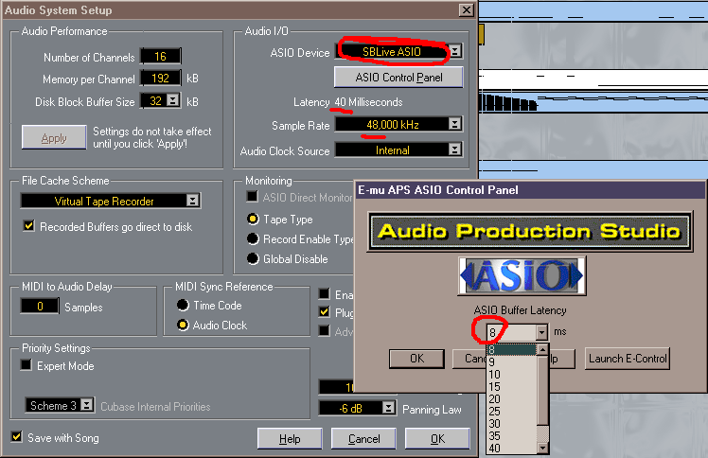708x458 pixels.
Task: Click the 48,000 kHz sample rate value
Action: pyautogui.click(x=393, y=125)
